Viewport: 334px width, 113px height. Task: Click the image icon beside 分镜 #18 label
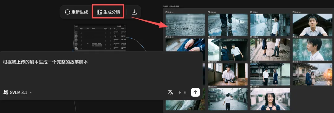pos(251,87)
